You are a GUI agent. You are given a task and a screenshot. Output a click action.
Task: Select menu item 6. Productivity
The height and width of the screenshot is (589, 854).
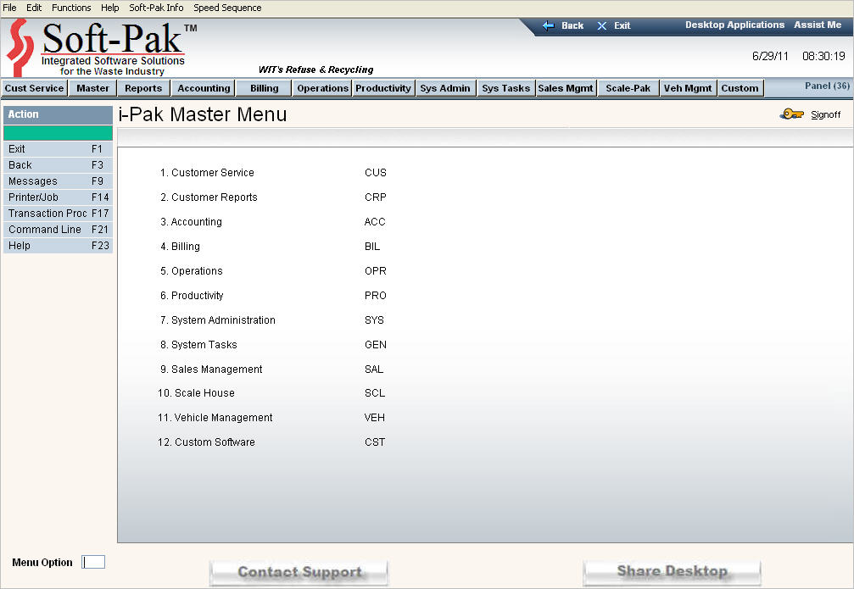coord(192,296)
